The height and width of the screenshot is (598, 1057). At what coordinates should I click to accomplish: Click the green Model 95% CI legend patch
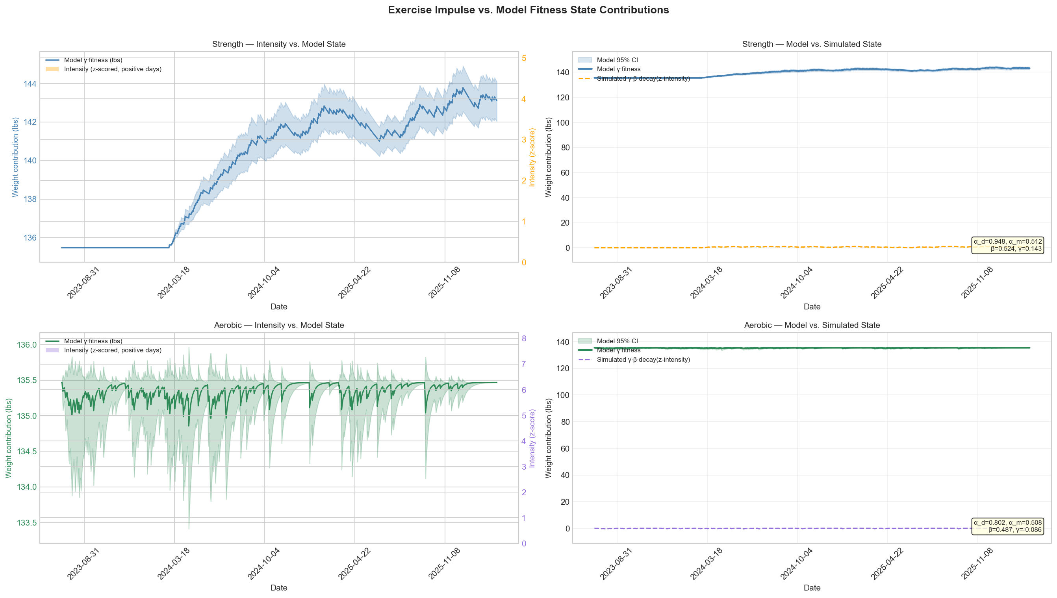pos(584,341)
